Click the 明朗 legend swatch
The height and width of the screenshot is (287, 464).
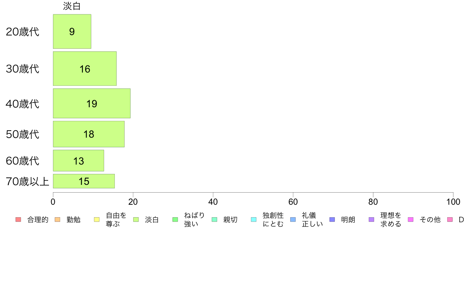(332, 220)
